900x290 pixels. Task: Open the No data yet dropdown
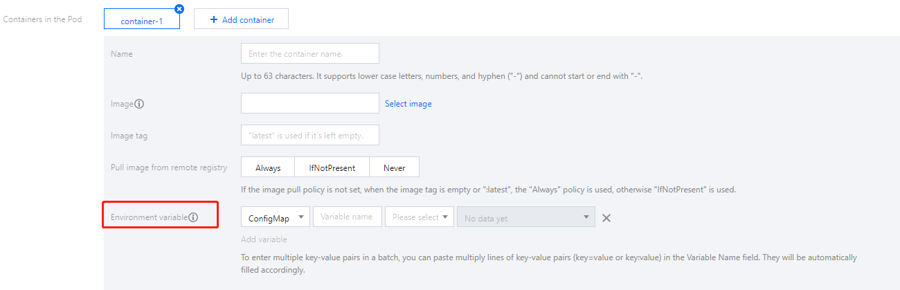(525, 217)
